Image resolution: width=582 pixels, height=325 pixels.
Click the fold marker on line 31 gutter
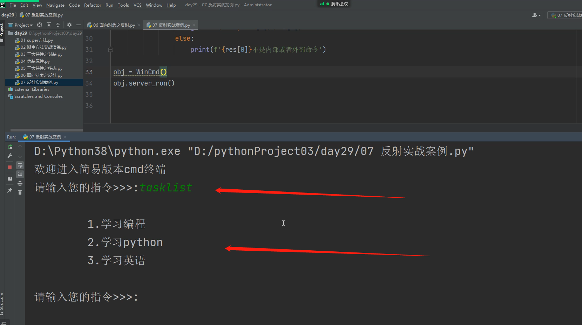click(110, 49)
